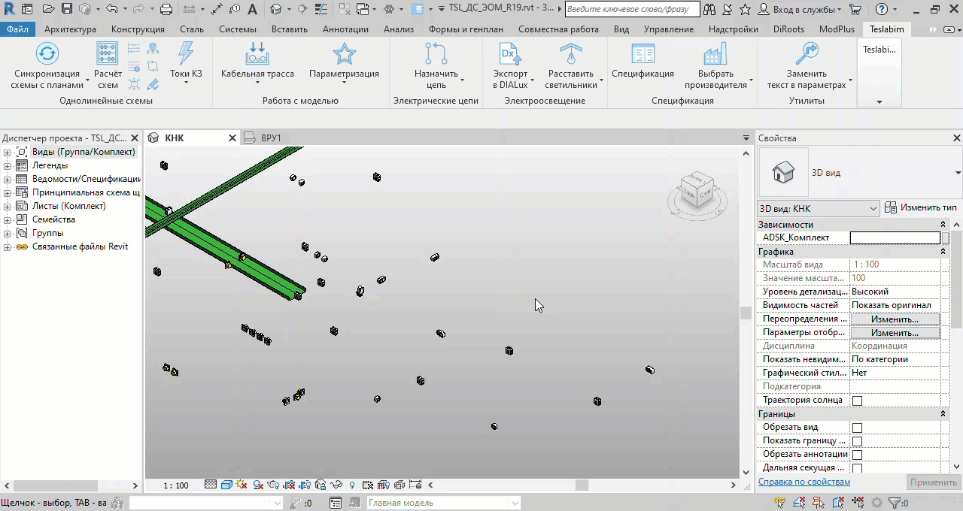Open the Главная модель design option dropdown

click(x=444, y=503)
